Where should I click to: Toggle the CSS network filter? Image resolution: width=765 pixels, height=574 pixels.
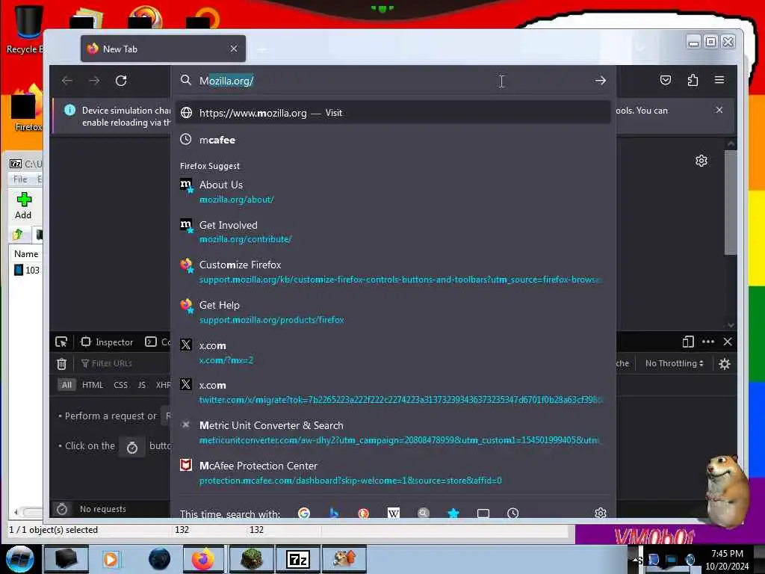coord(120,385)
